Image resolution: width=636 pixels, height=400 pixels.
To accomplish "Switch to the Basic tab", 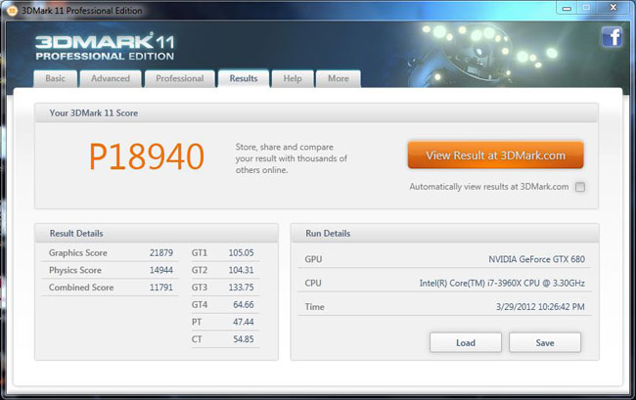I will (x=55, y=78).
